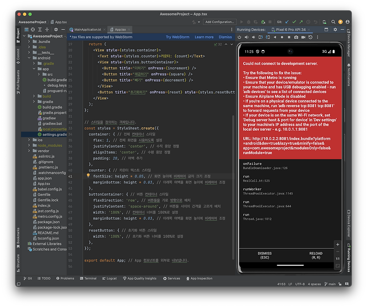Rotate emulator right icon
Viewport: 367px width, 307px height.
[x=268, y=37]
